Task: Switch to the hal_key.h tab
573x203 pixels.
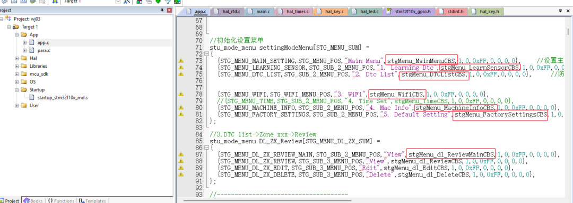Action: [x=485, y=12]
